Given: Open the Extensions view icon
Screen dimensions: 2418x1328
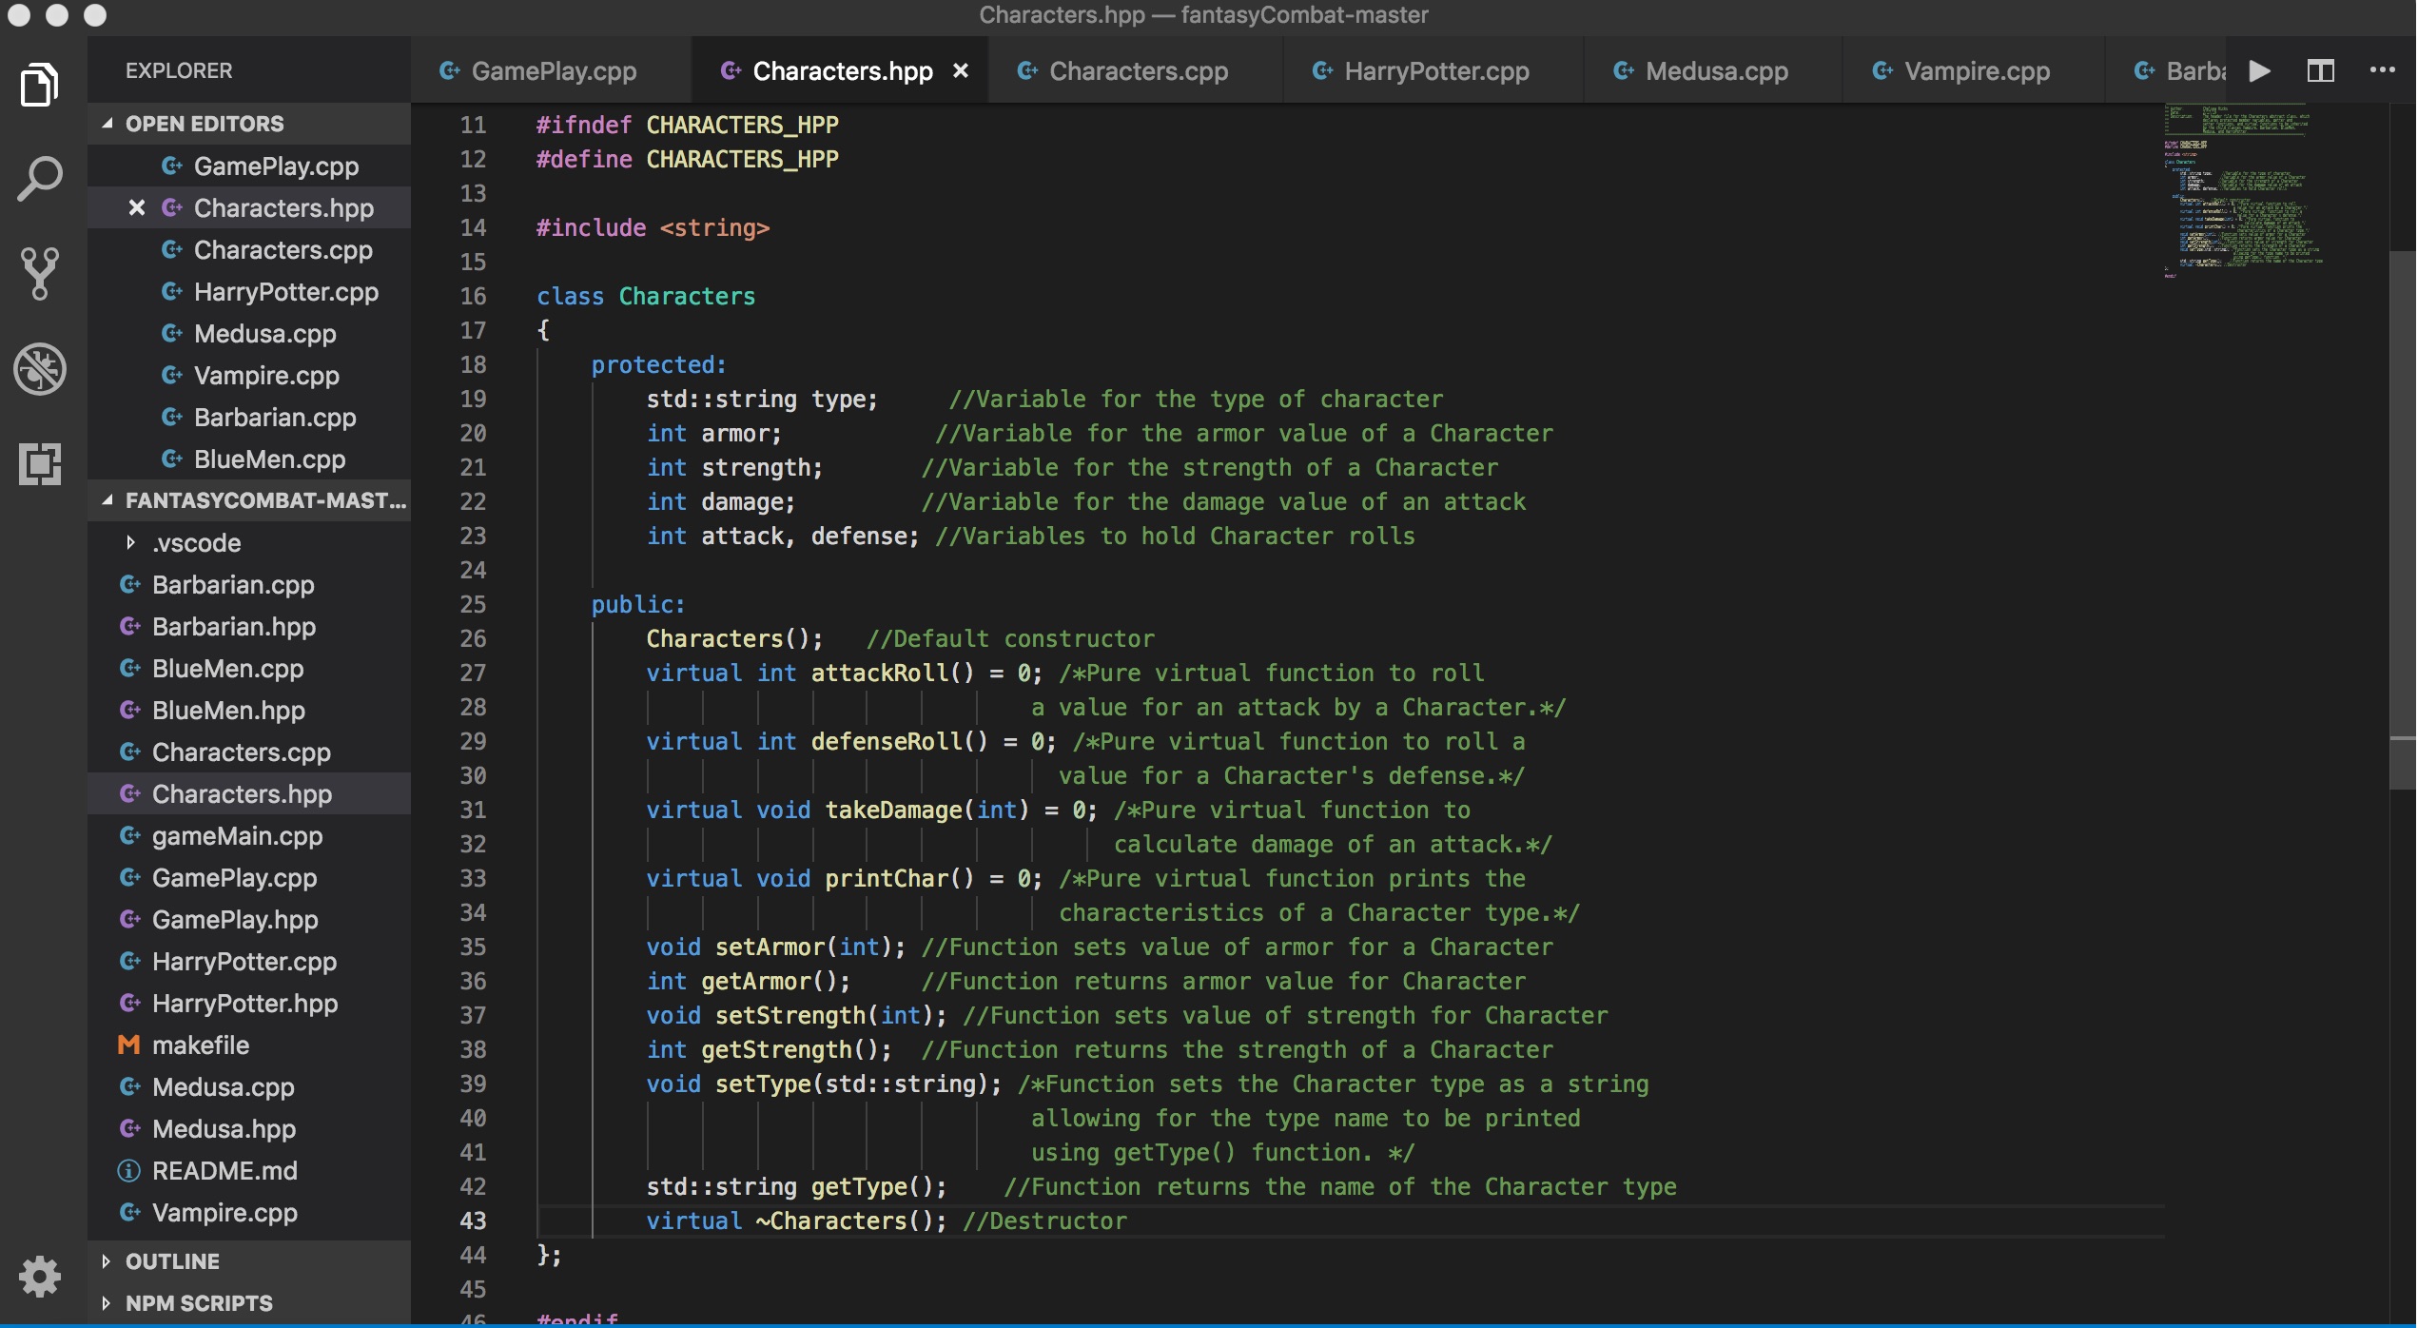Looking at the screenshot, I should (39, 464).
